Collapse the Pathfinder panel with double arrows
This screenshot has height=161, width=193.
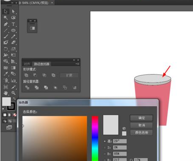tap(74, 60)
